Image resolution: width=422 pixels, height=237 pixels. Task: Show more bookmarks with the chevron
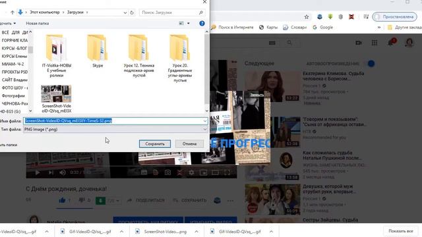[x=379, y=28]
